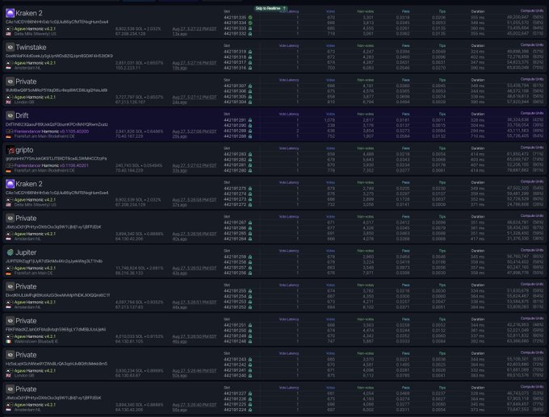Click the Private avatar icon beside slot 442191255
This screenshot has height=417, width=549.
pyautogui.click(x=10, y=286)
